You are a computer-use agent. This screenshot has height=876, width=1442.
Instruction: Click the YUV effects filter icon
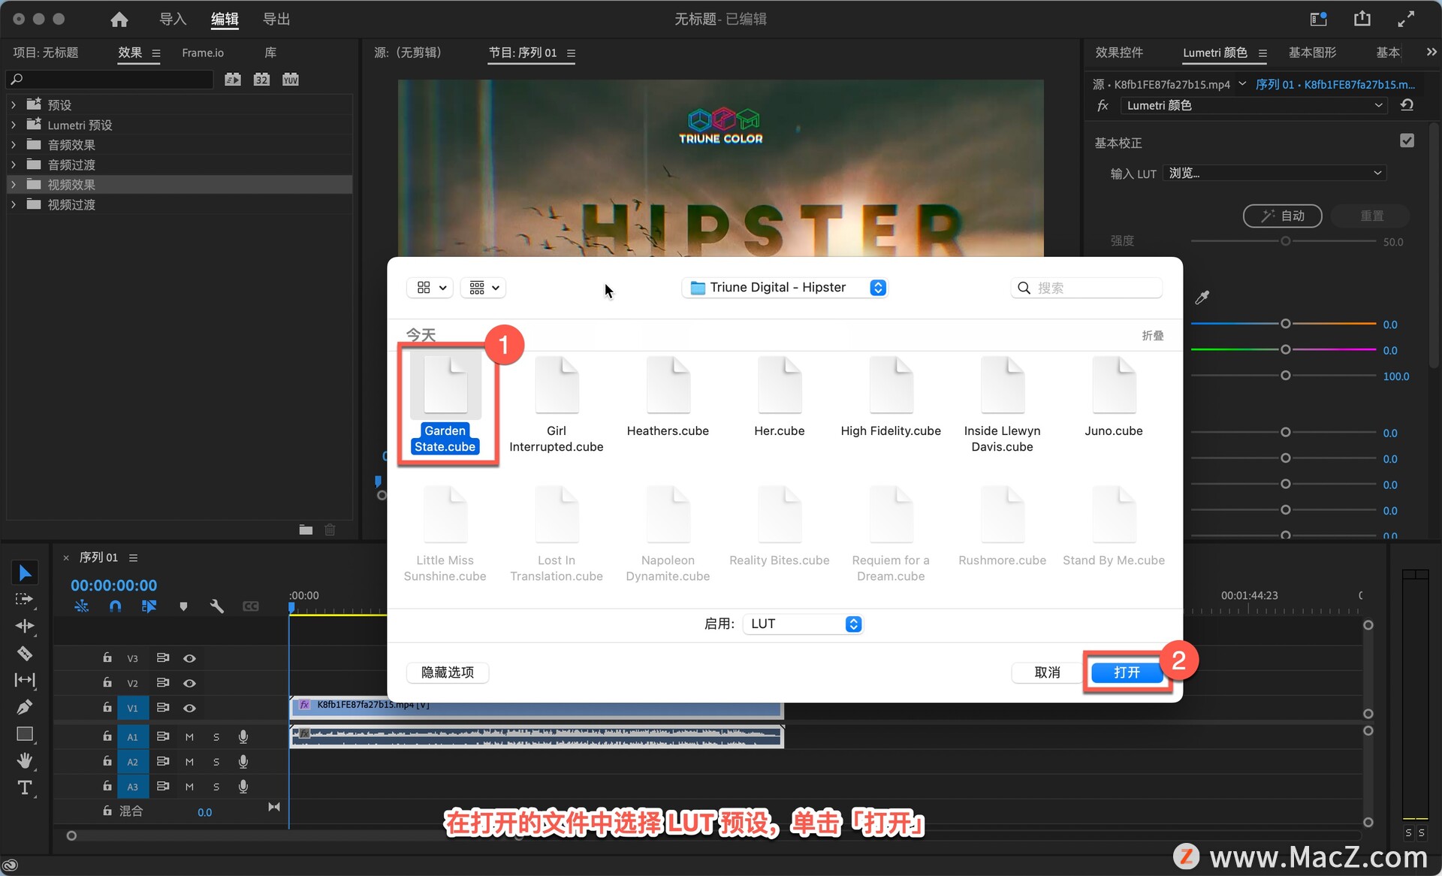(x=291, y=80)
